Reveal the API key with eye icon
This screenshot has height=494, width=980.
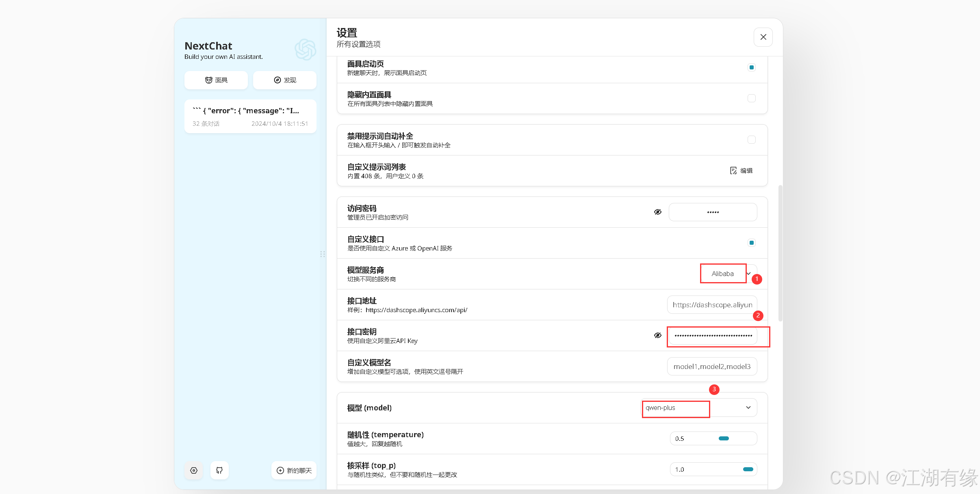coord(658,335)
